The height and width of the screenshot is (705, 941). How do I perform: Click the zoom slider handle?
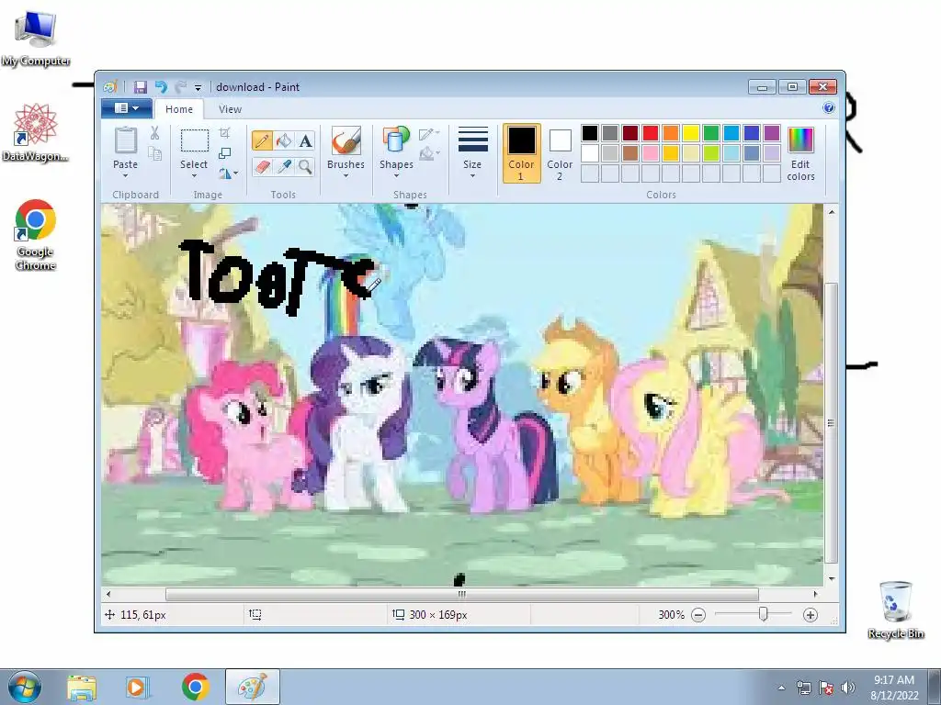[763, 614]
